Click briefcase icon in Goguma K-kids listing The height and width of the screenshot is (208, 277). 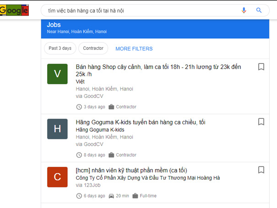111,155
